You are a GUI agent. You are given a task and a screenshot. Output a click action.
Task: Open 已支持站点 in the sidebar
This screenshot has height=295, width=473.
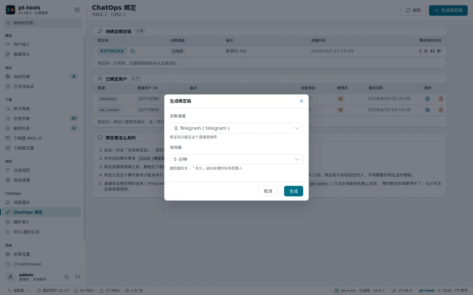click(41, 87)
